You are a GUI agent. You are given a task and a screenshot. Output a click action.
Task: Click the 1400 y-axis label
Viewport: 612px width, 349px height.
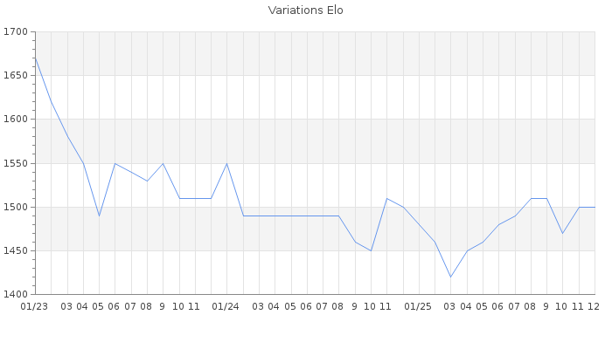coord(16,294)
